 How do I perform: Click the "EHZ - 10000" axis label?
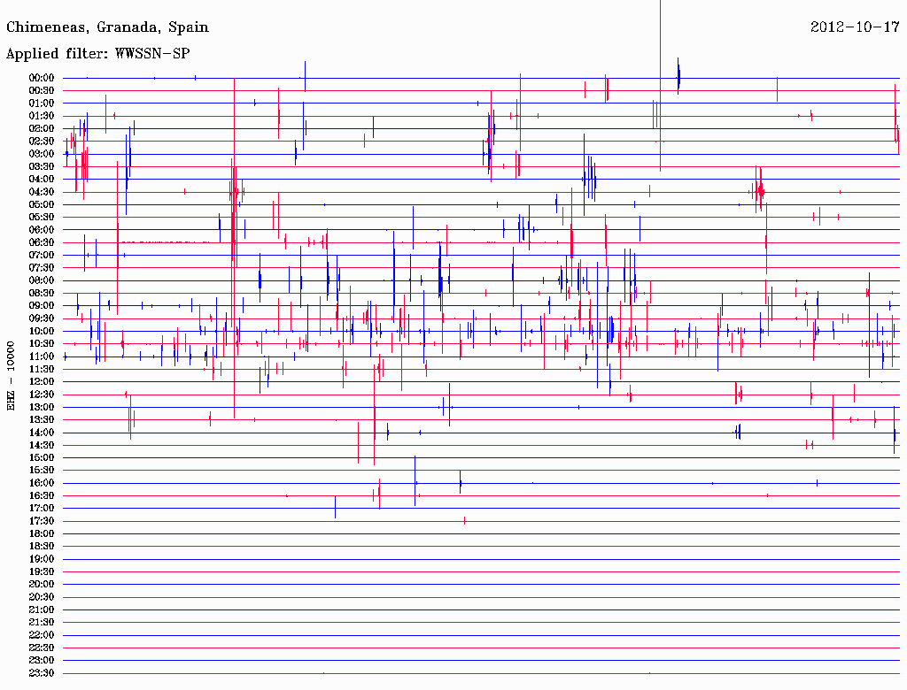(11, 376)
